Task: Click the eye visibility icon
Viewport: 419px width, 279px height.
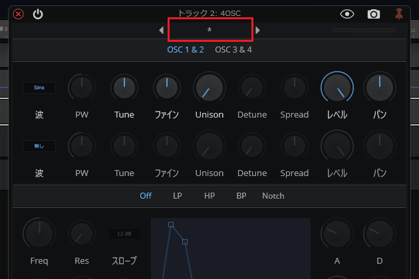Action: click(347, 13)
